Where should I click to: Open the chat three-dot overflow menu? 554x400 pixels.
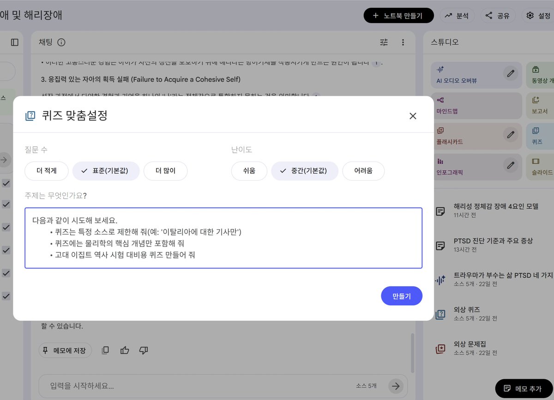click(403, 42)
